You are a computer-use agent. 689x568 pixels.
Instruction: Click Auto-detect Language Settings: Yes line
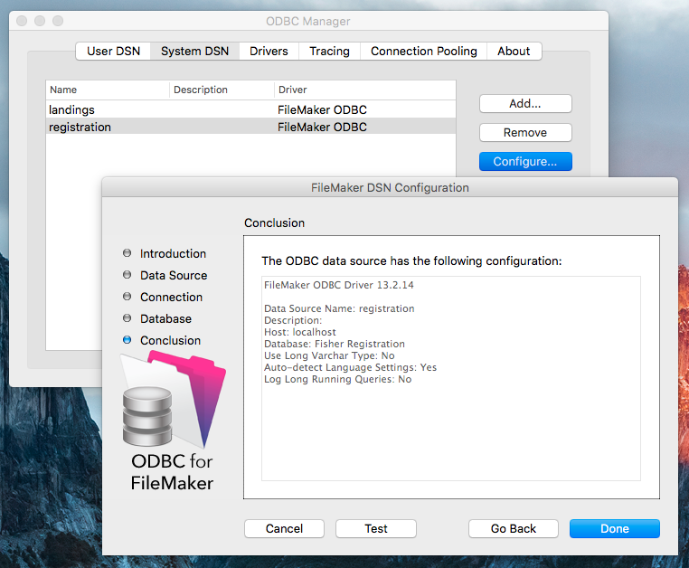pos(350,367)
